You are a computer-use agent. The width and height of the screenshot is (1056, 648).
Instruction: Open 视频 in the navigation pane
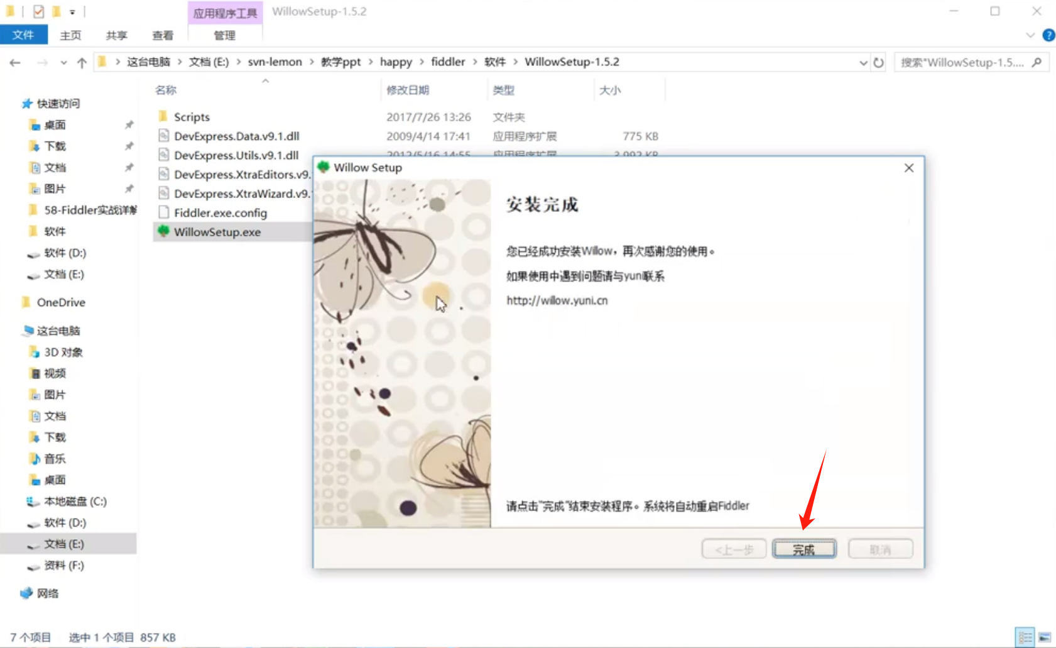tap(55, 373)
